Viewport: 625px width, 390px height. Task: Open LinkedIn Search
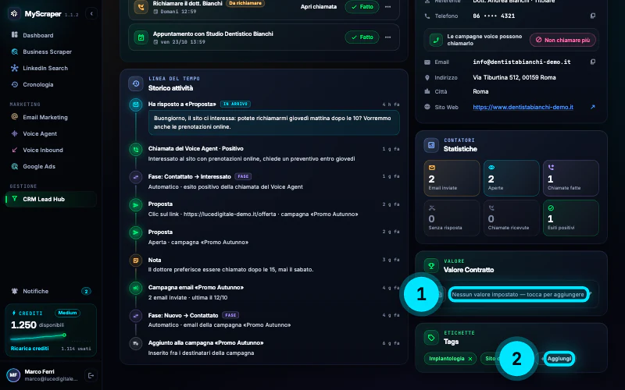click(45, 68)
